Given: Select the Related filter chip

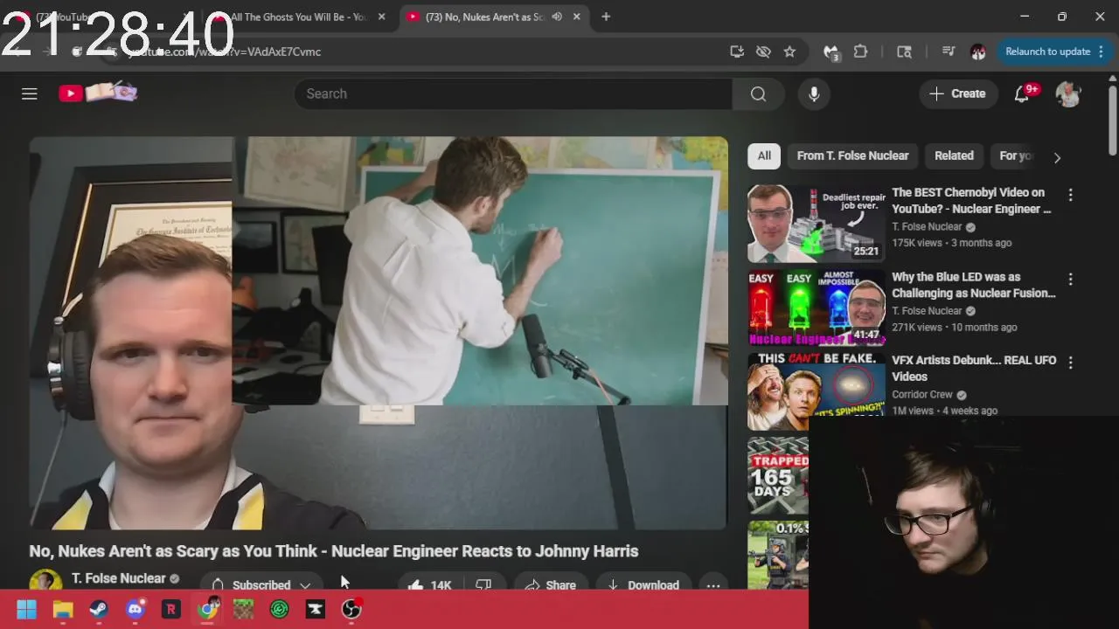Looking at the screenshot, I should click(954, 156).
